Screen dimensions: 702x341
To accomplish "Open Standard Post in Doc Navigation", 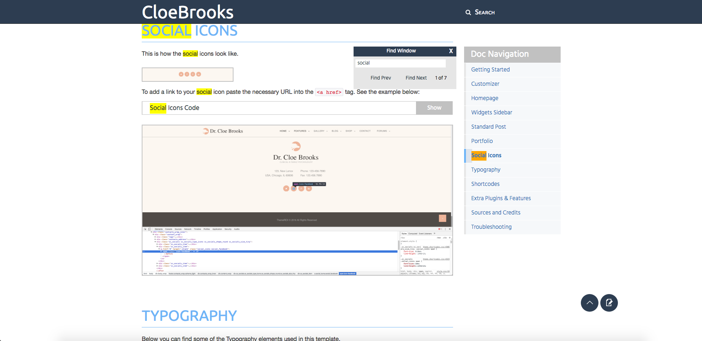I will (488, 127).
